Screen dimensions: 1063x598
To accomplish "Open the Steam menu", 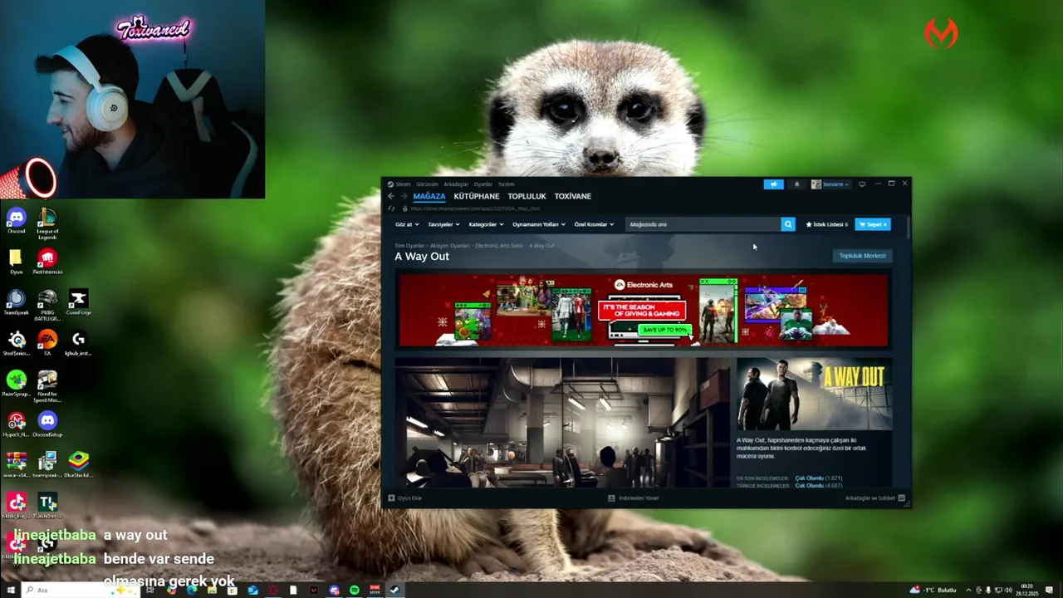I will [399, 184].
